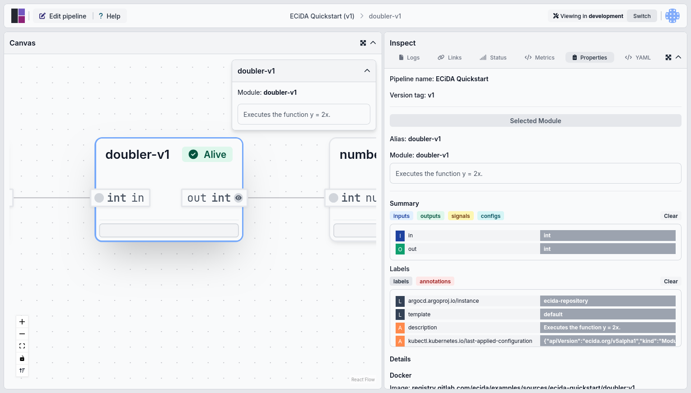Viewport: 691px width, 393px height.
Task: Select the doubler-v1 node title
Action: click(x=137, y=154)
